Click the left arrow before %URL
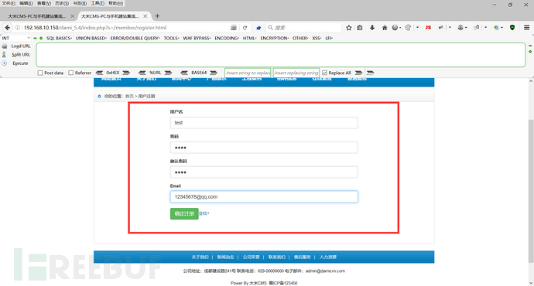Viewport: 534px width, 286px height. point(142,73)
